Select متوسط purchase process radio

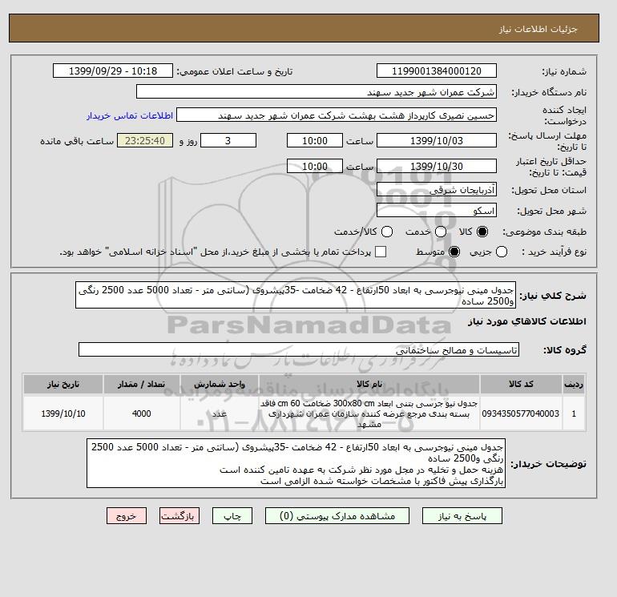point(454,252)
